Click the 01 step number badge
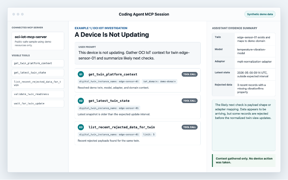The height and width of the screenshot is (180, 288). pyautogui.click(x=81, y=74)
